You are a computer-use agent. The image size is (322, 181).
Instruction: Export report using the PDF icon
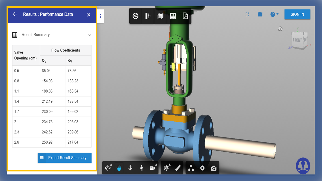(x=185, y=16)
